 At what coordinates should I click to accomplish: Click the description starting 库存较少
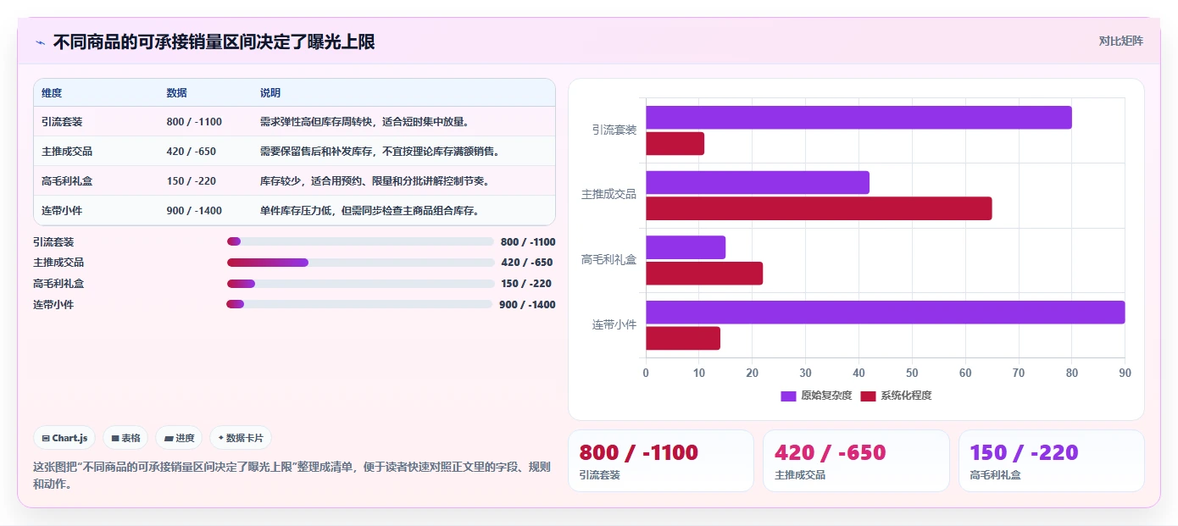[x=375, y=181]
